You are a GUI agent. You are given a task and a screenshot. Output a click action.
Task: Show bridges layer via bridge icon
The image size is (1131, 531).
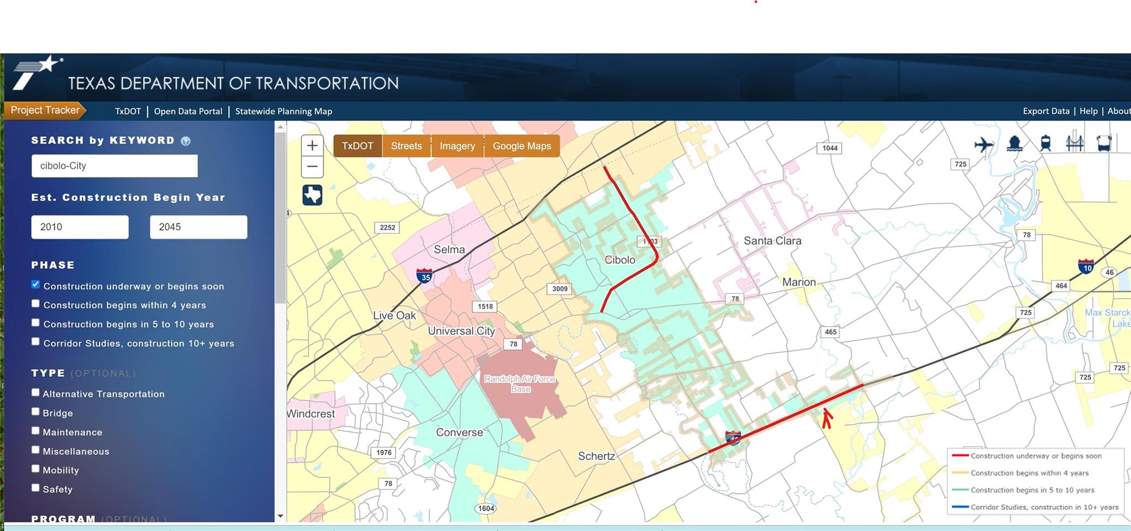coord(1075,143)
